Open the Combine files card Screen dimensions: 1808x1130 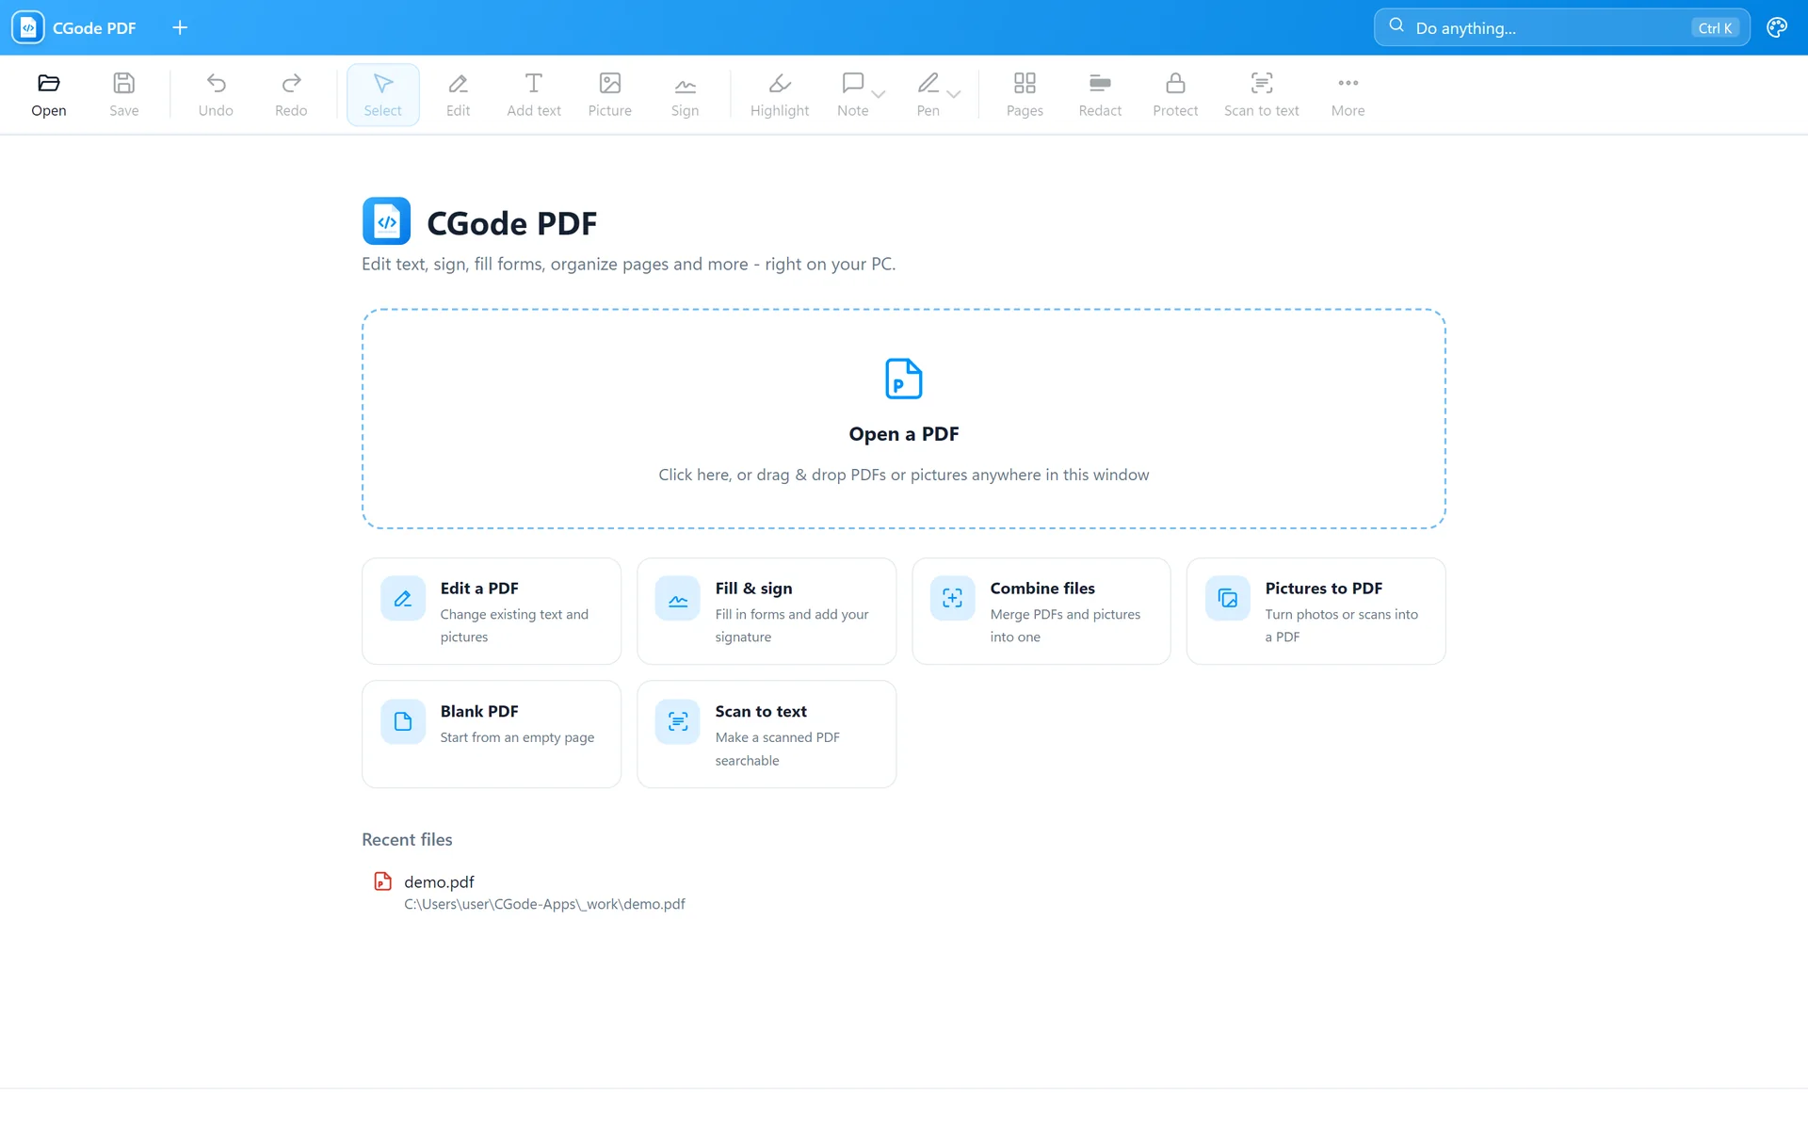click(x=1041, y=611)
